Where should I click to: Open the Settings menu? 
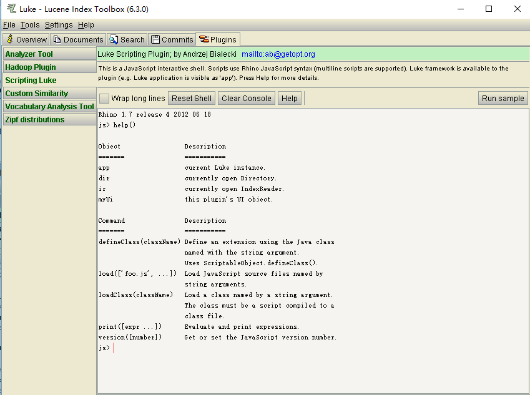59,25
